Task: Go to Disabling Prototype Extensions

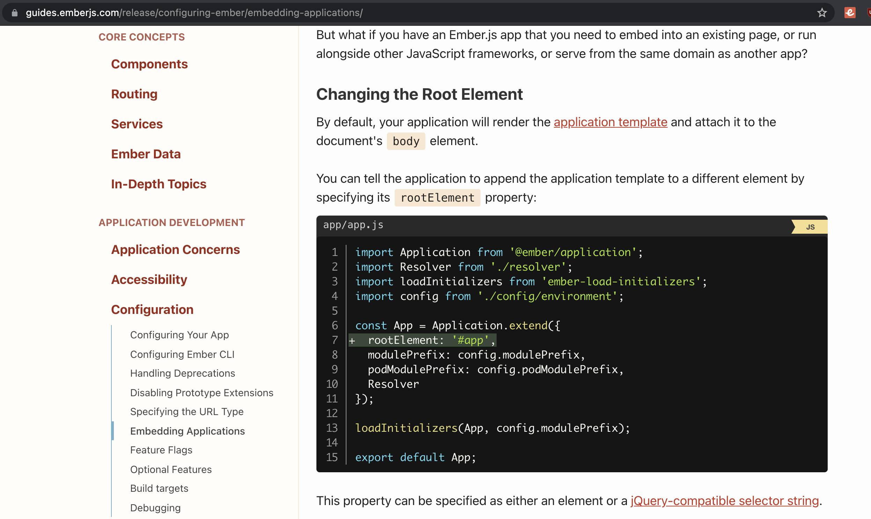Action: (x=202, y=392)
